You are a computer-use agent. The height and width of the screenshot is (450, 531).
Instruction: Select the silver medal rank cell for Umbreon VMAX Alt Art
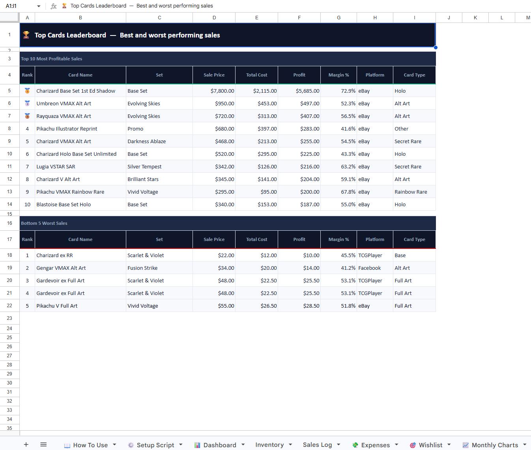[27, 103]
